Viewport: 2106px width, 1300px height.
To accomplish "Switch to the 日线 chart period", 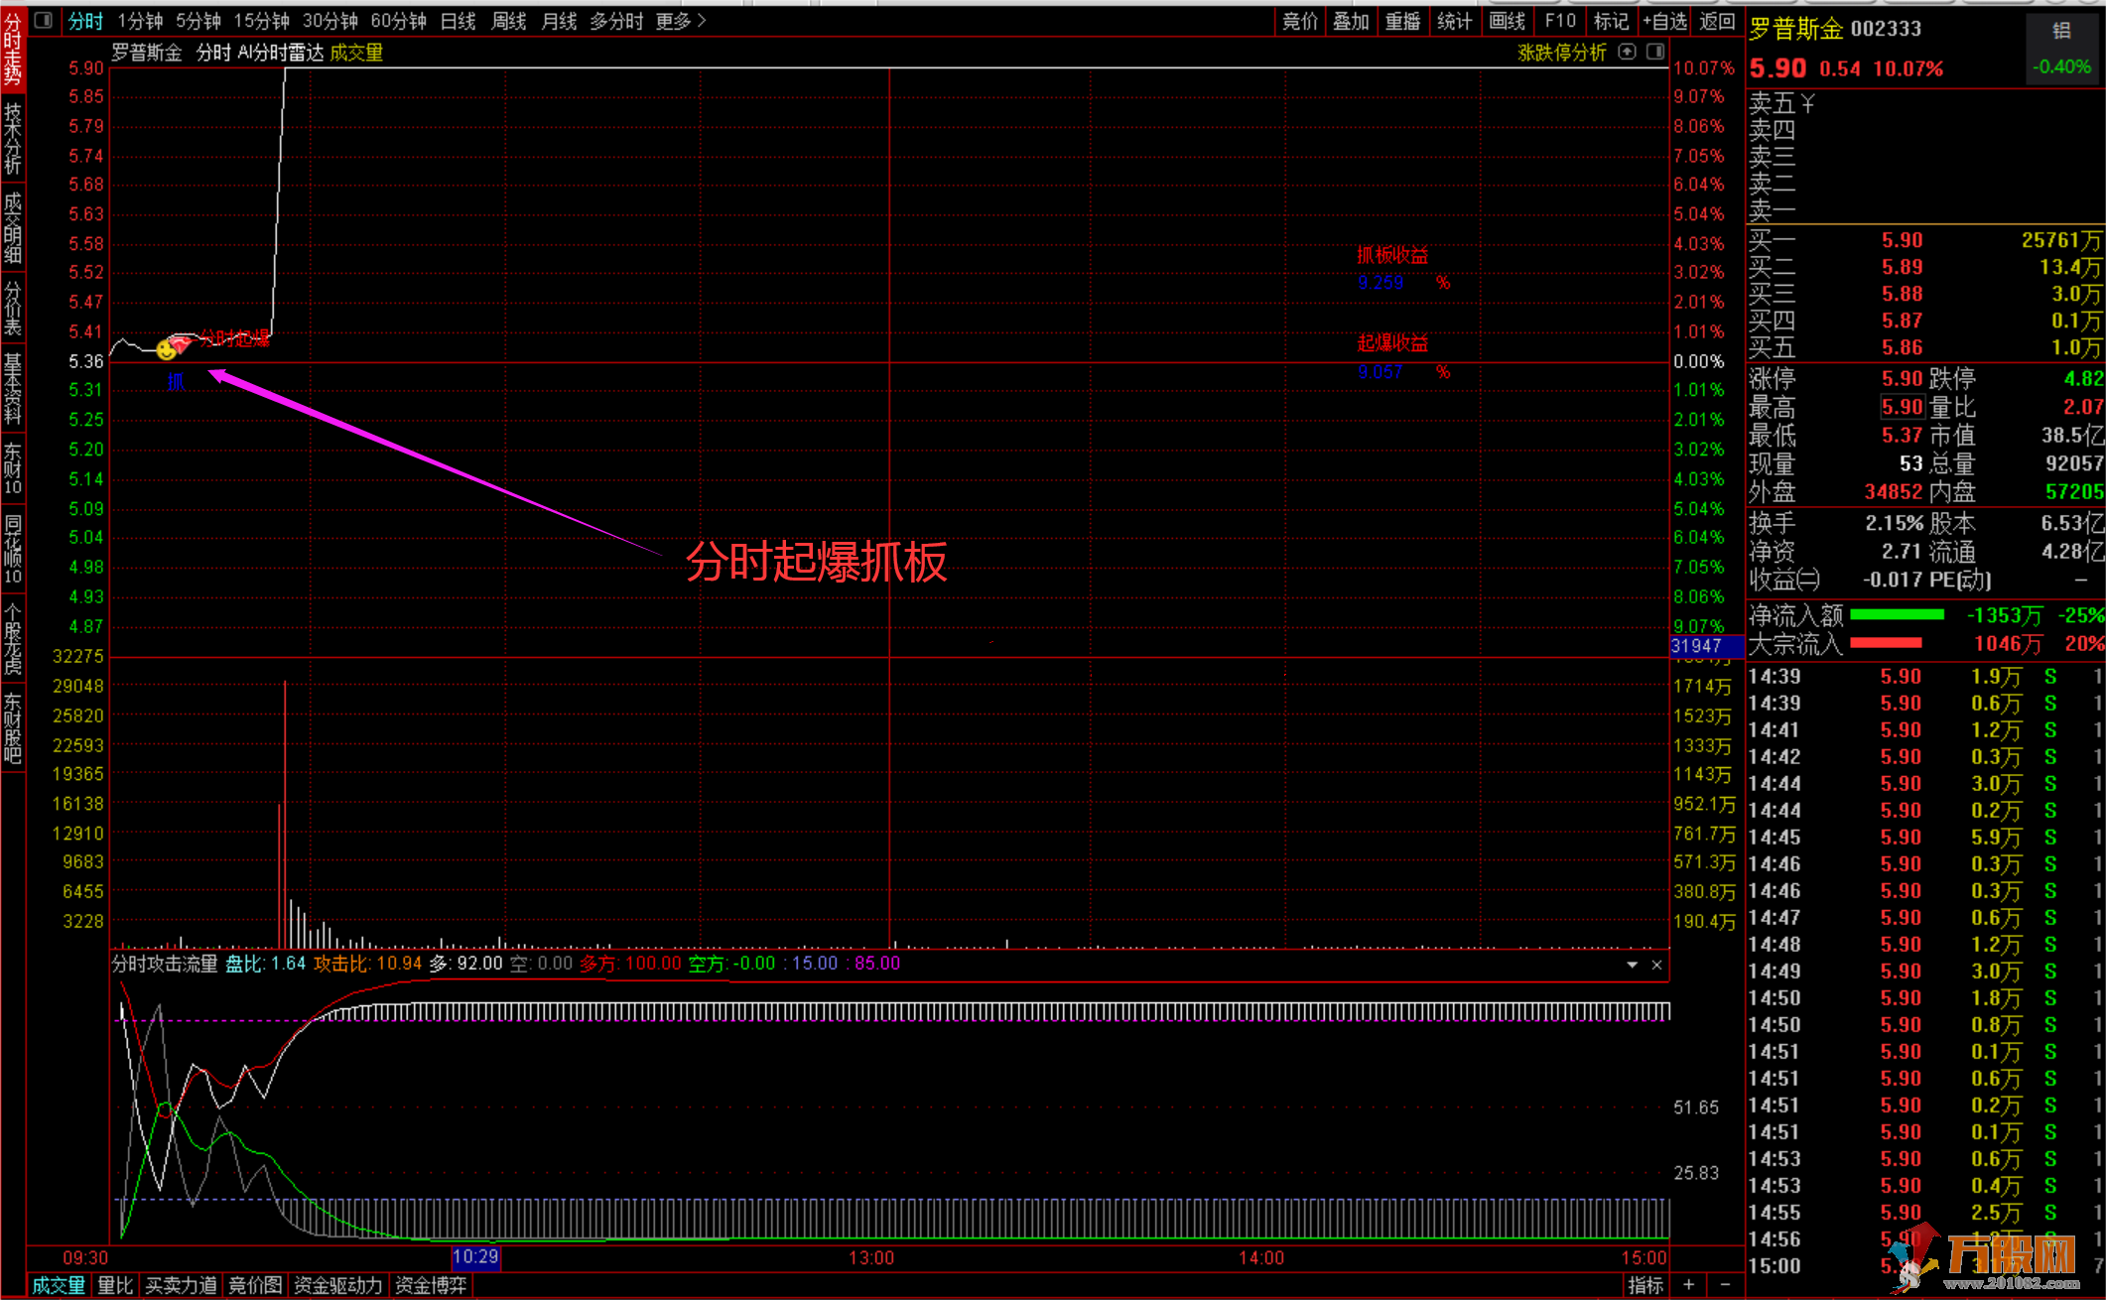I will click(x=458, y=21).
